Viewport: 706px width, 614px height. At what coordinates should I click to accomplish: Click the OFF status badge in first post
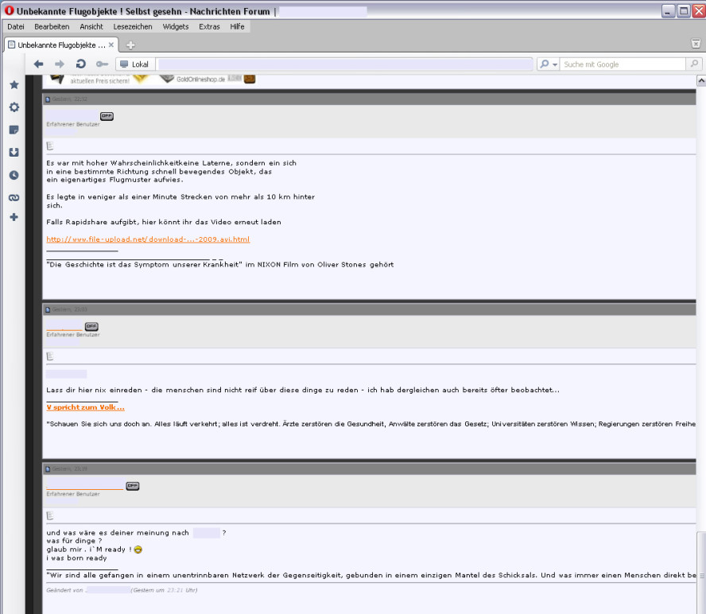(107, 116)
